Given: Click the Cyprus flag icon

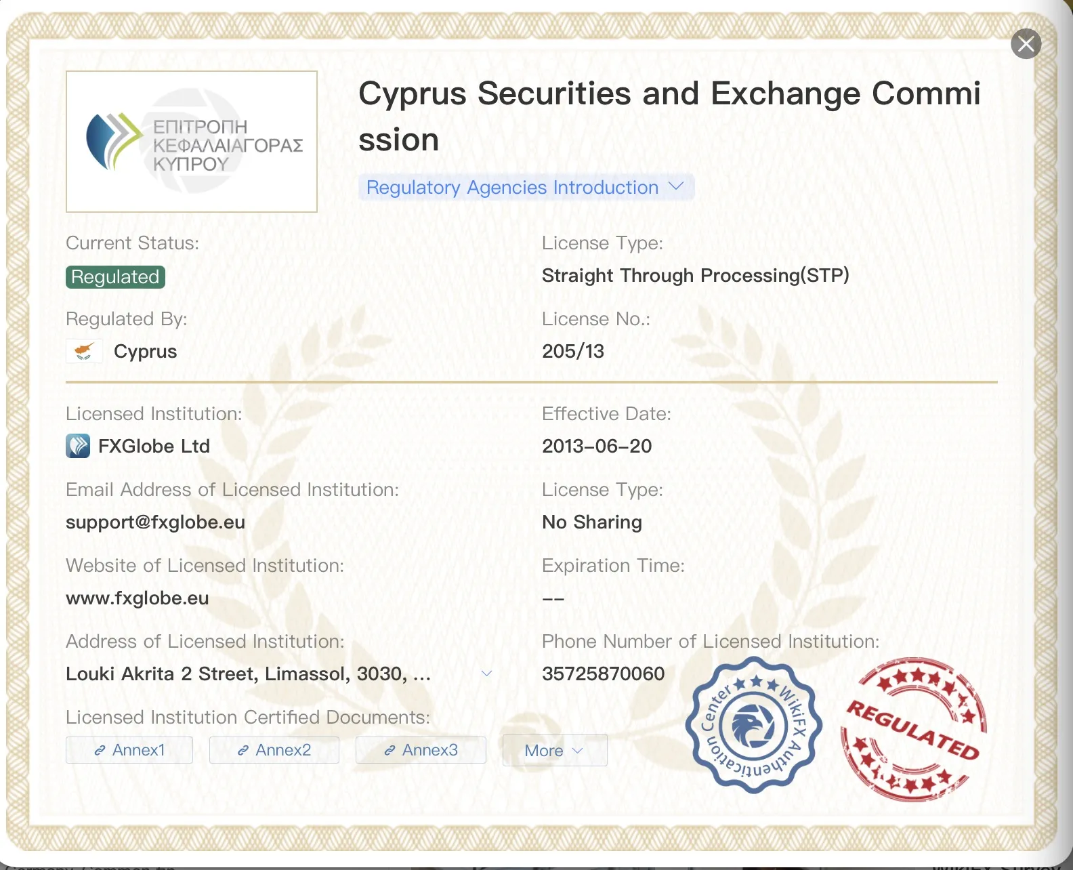Looking at the screenshot, I should (84, 351).
